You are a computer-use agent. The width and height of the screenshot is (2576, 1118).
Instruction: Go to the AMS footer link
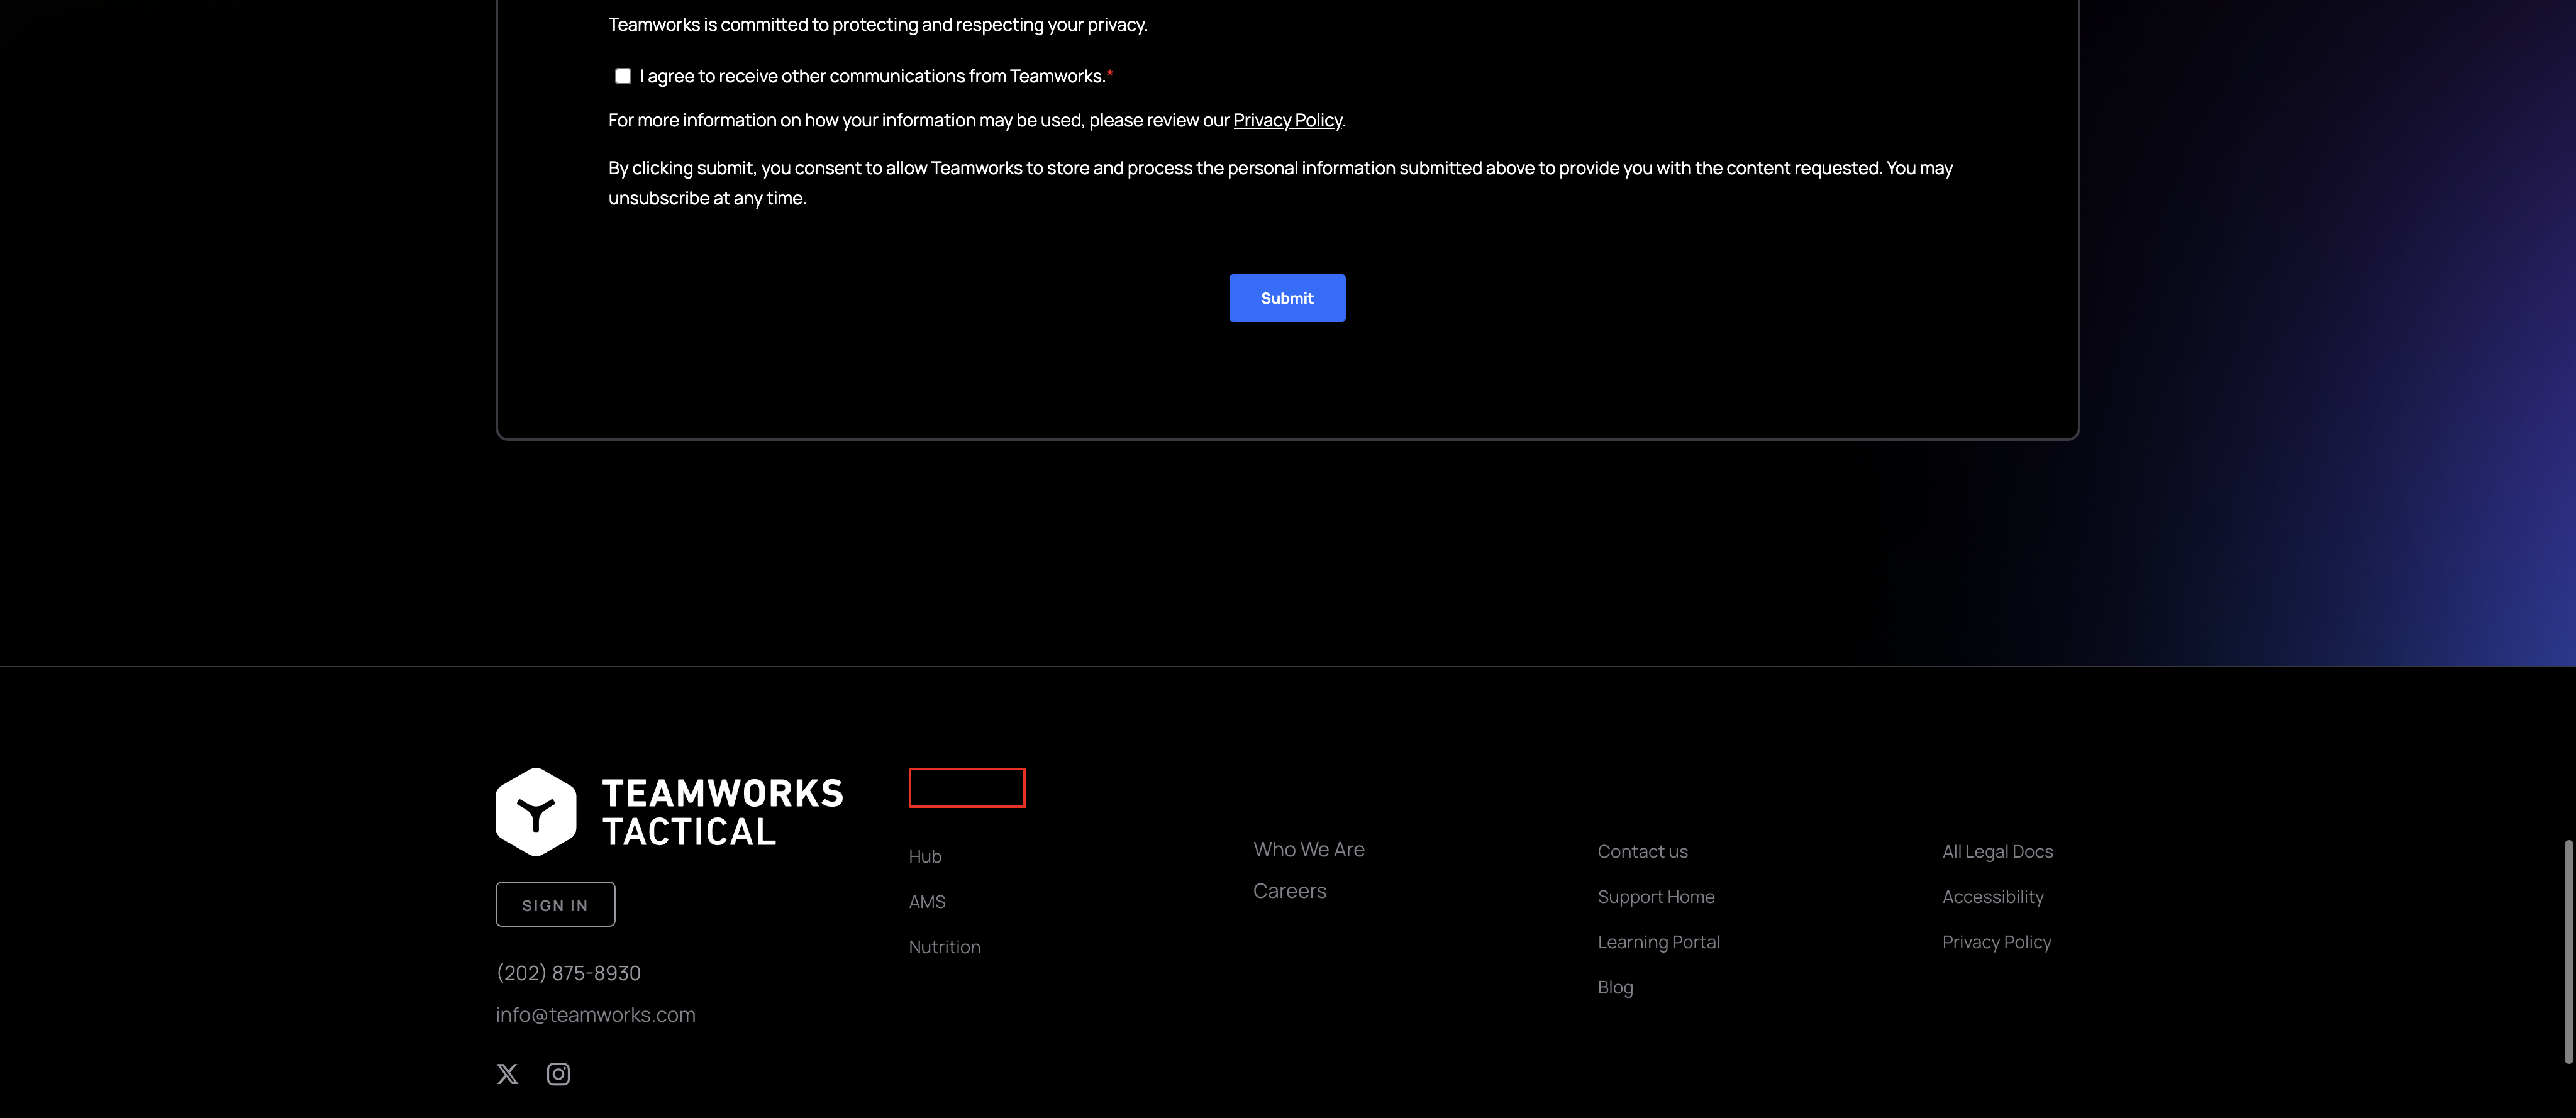click(927, 901)
